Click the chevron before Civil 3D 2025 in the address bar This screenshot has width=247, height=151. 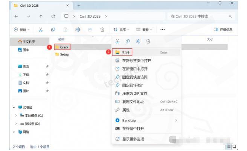74,16
